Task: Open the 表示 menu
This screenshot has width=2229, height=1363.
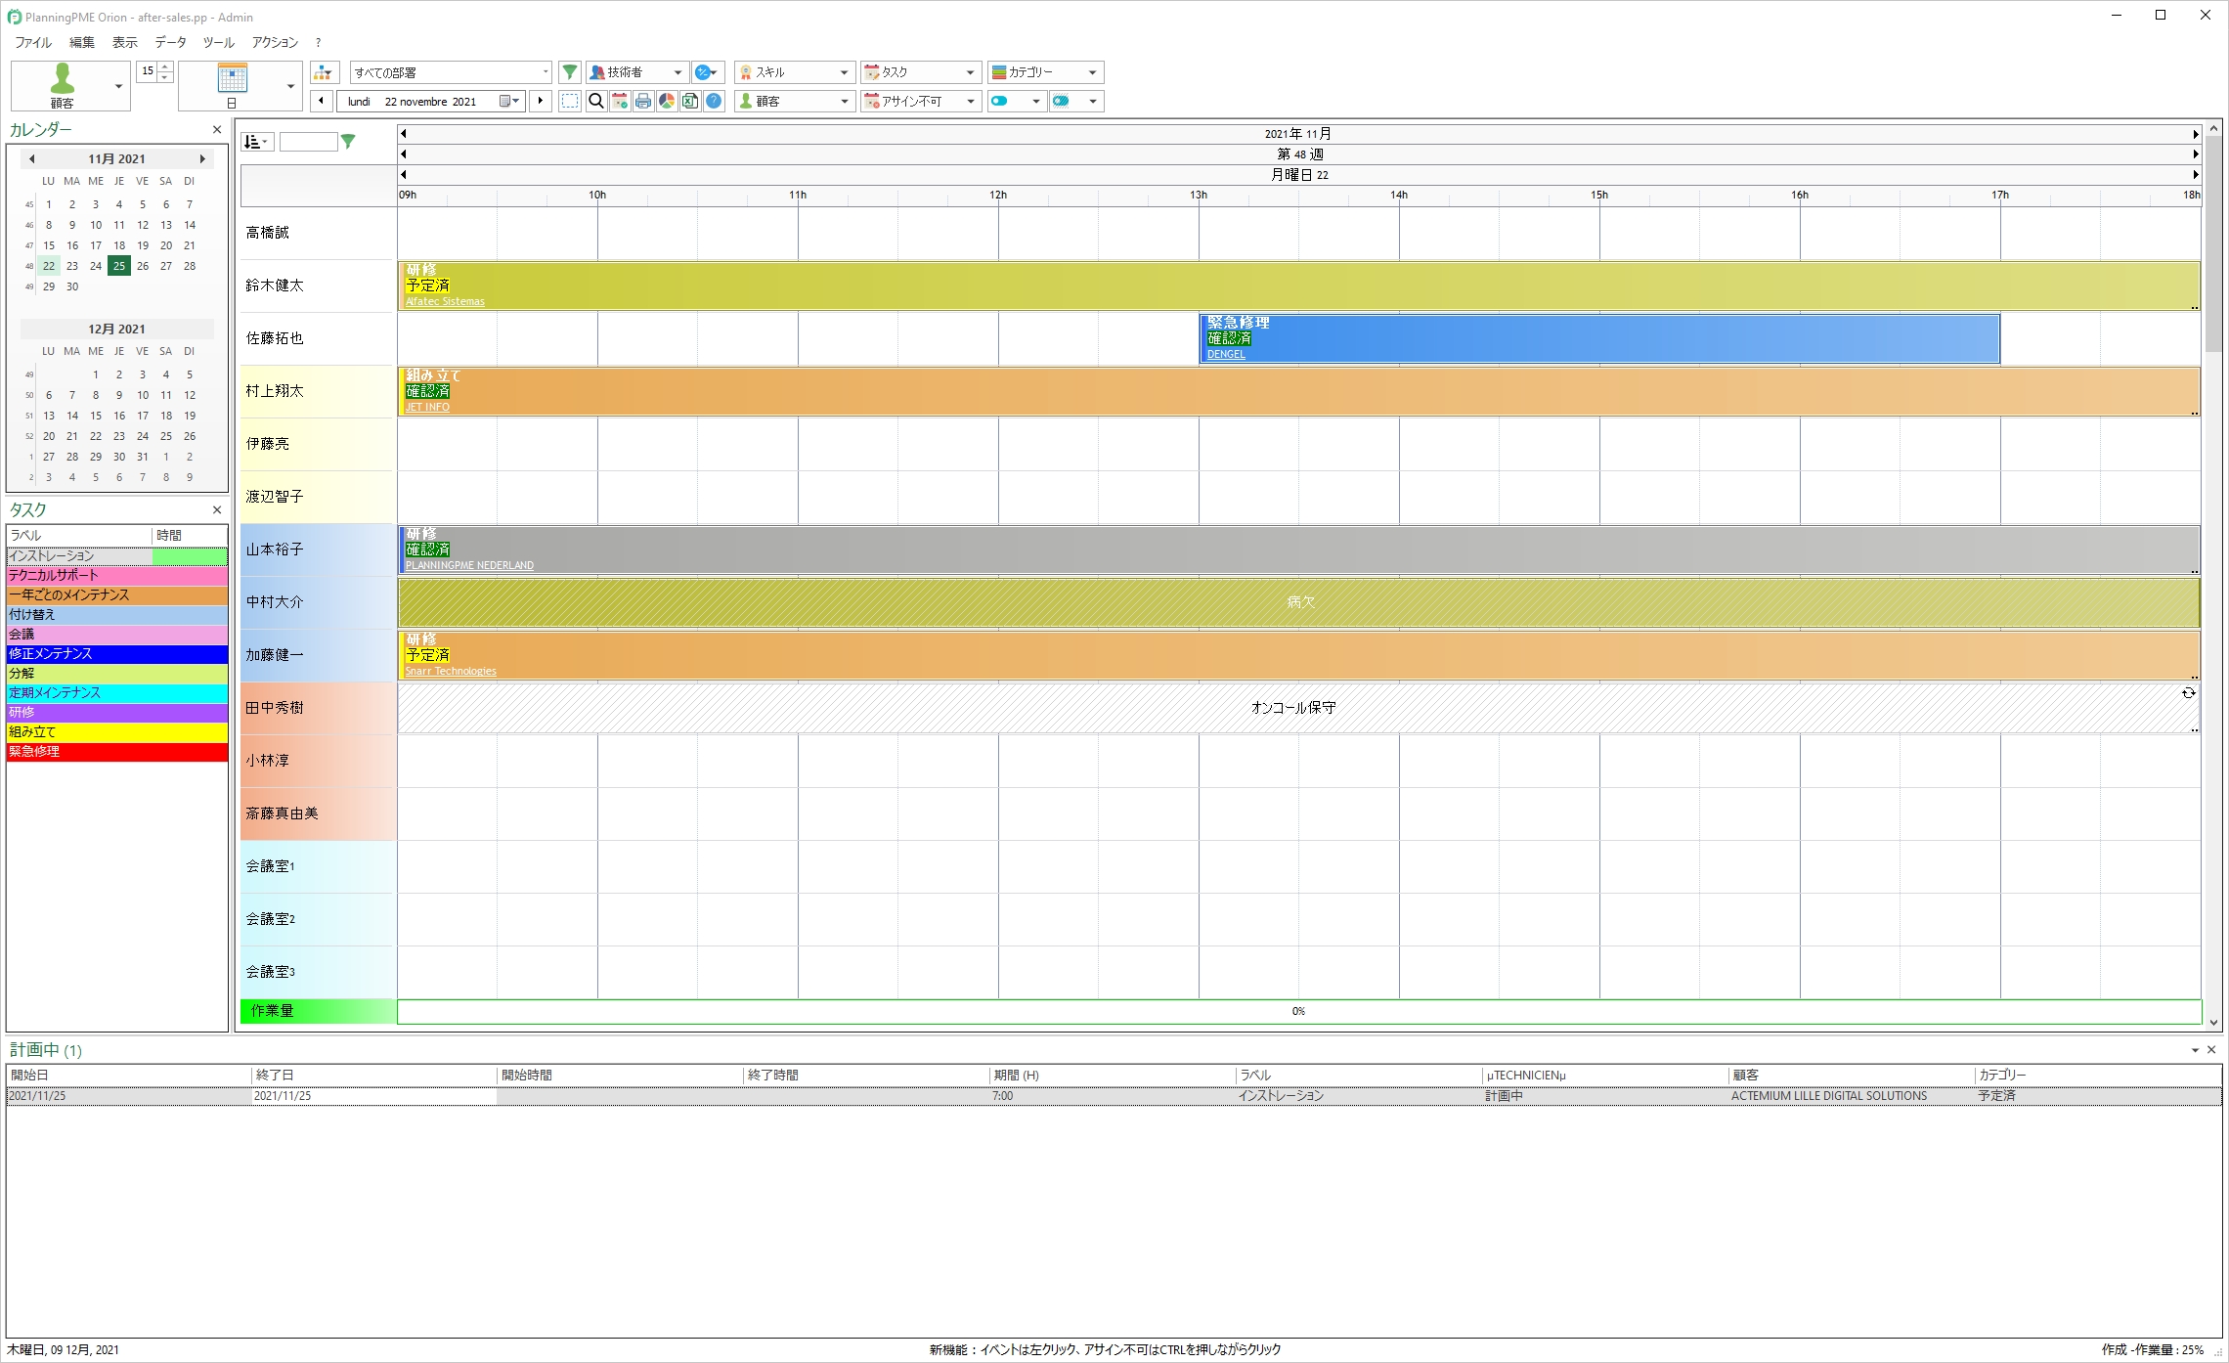Action: click(x=125, y=42)
